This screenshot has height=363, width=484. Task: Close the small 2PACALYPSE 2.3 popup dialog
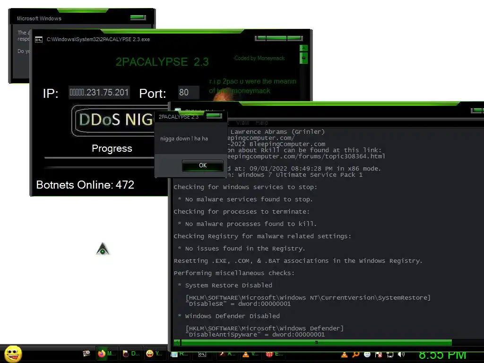pos(214,116)
